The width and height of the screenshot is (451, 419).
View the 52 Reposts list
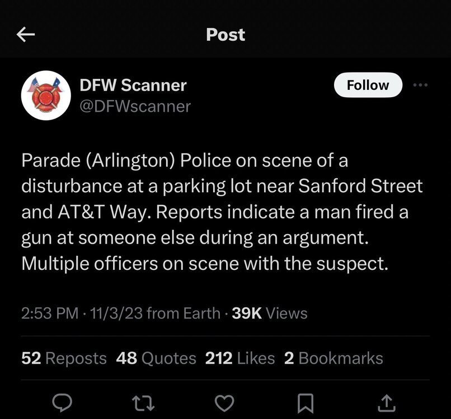click(x=64, y=358)
